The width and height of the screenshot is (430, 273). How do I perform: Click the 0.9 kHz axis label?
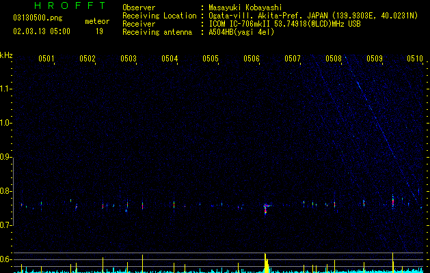tap(5, 157)
